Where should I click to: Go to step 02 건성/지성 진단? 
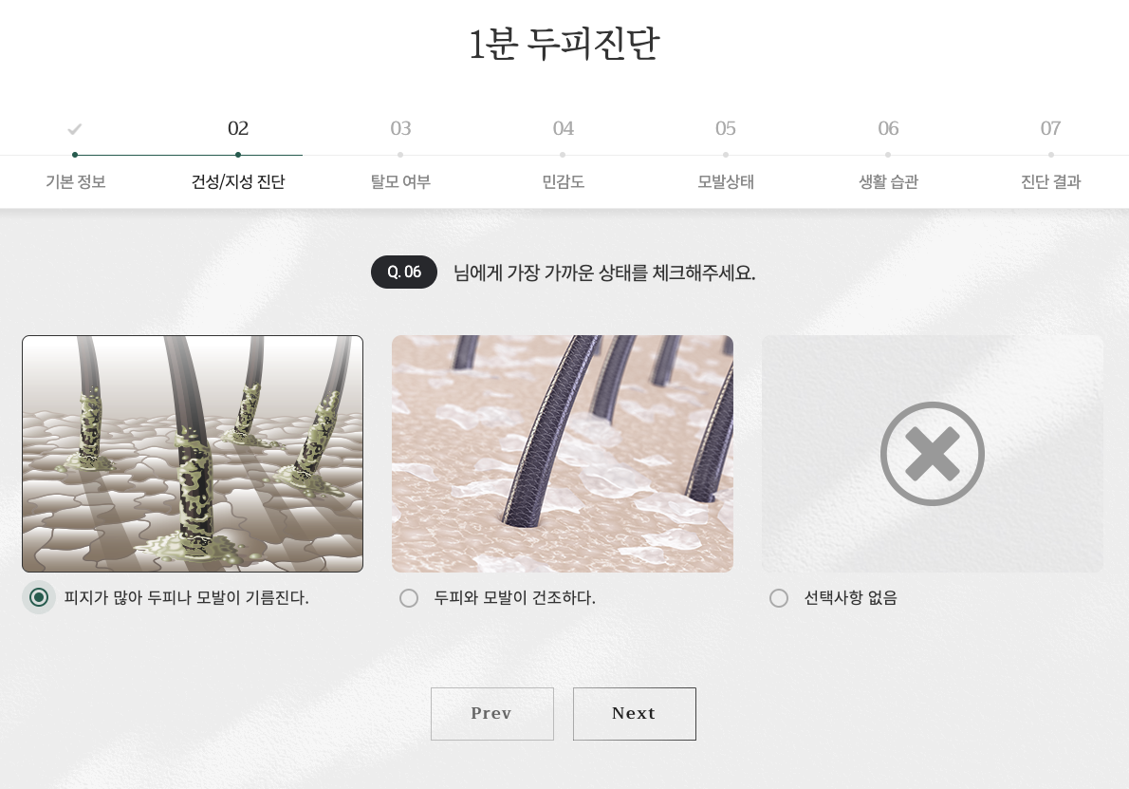click(237, 154)
